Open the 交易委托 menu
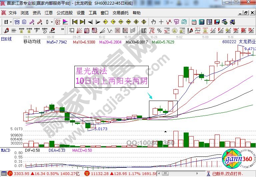 120,13
